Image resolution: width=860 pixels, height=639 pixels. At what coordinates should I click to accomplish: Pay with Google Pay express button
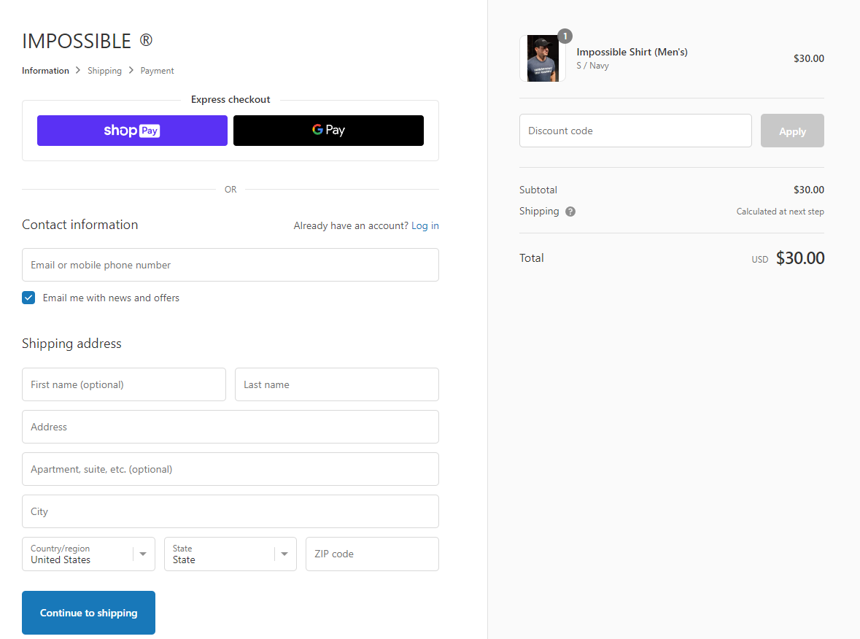pos(328,131)
